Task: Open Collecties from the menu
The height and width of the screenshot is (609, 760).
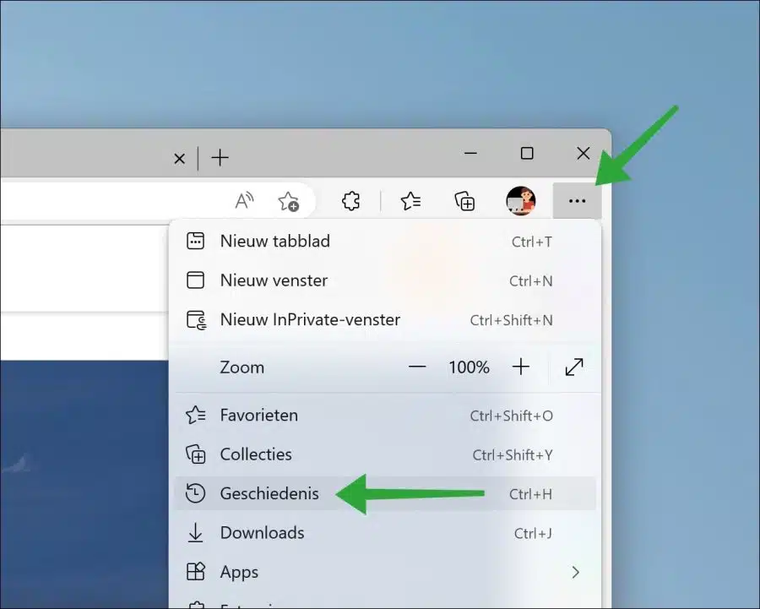Action: [x=385, y=454]
